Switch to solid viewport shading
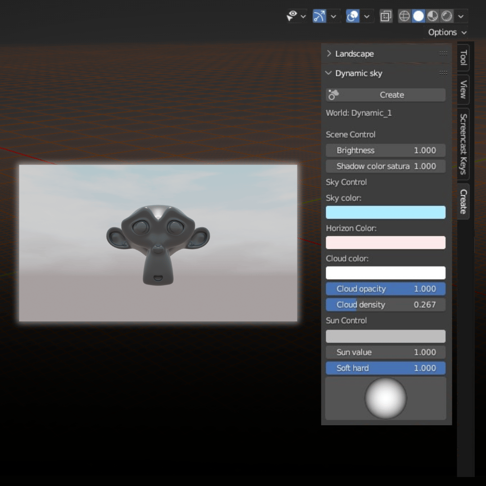486x486 pixels. pos(418,16)
